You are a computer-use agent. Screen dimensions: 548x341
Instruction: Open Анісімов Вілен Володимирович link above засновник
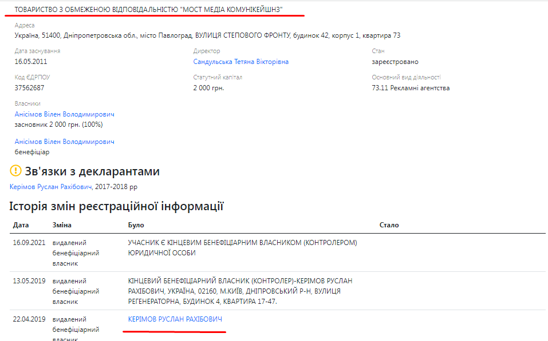(64, 114)
